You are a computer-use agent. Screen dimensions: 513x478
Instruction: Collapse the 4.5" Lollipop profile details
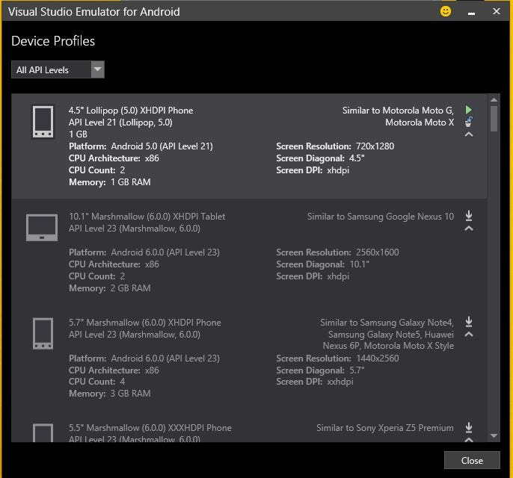pyautogui.click(x=469, y=134)
